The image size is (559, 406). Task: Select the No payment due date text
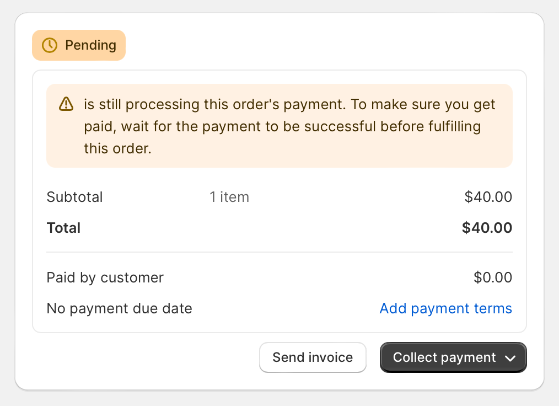120,308
